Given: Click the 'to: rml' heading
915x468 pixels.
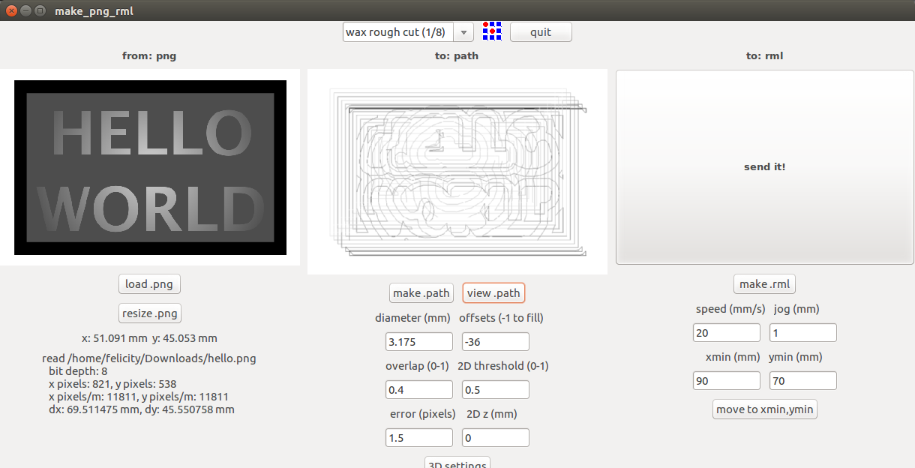Looking at the screenshot, I should [x=765, y=56].
